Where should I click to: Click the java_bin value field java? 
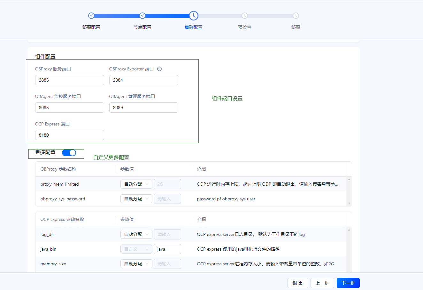point(167,249)
